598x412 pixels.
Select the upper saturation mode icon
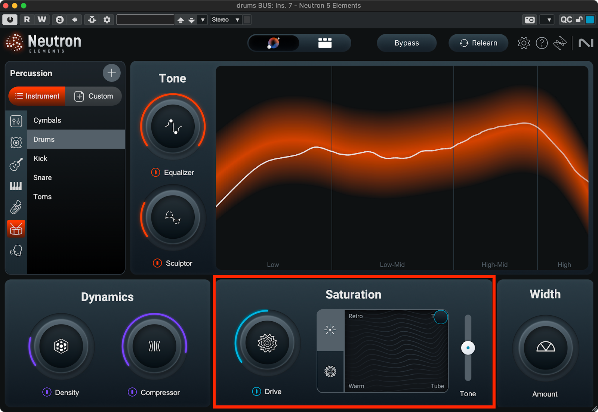click(x=330, y=330)
